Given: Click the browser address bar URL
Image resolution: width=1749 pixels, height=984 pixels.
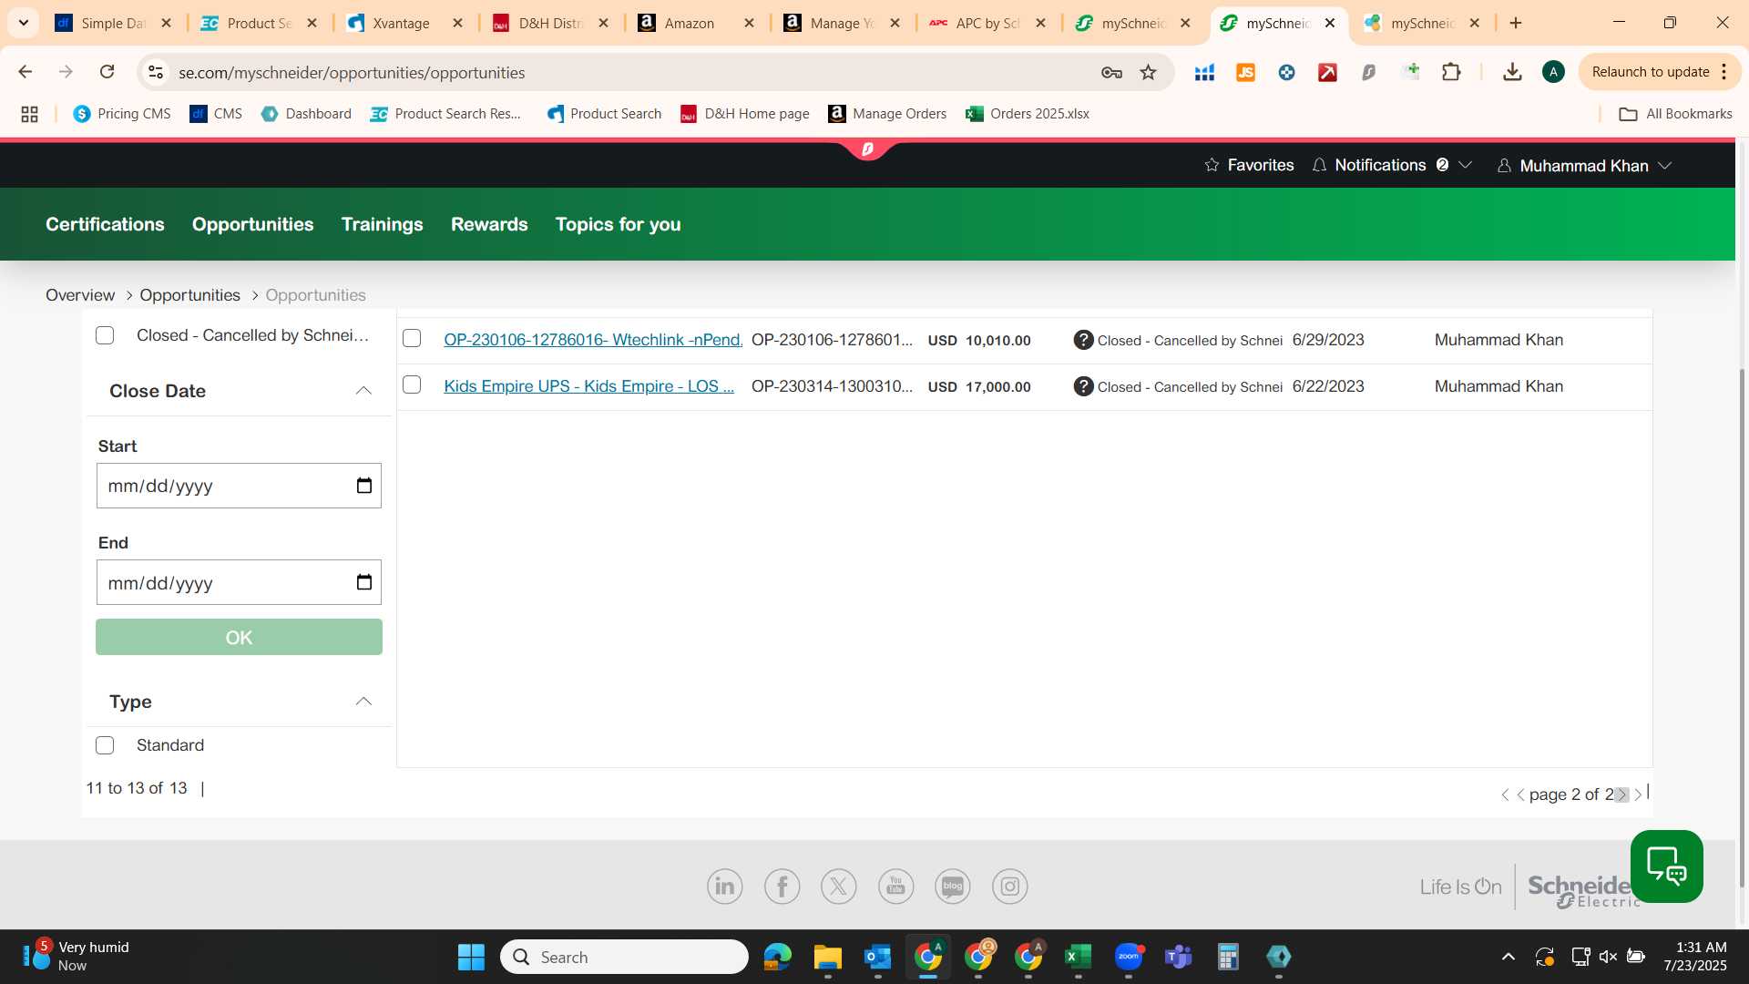Looking at the screenshot, I should [x=352, y=72].
